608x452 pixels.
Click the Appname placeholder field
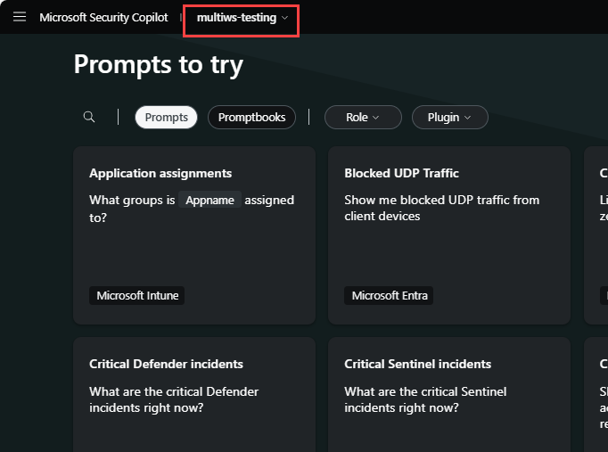(210, 201)
